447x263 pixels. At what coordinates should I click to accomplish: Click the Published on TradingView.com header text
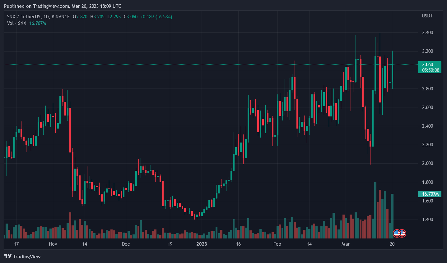pos(63,6)
